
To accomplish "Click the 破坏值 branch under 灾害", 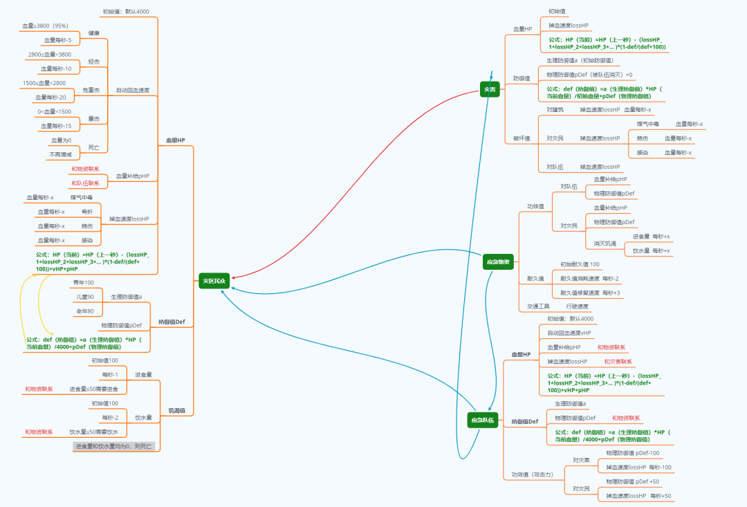I will pos(521,138).
